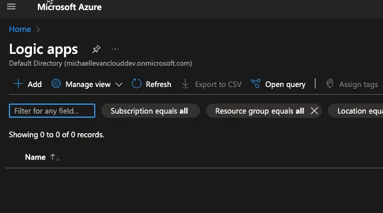Click the Open query graph icon
This screenshot has width=383, height=213.
click(256, 84)
